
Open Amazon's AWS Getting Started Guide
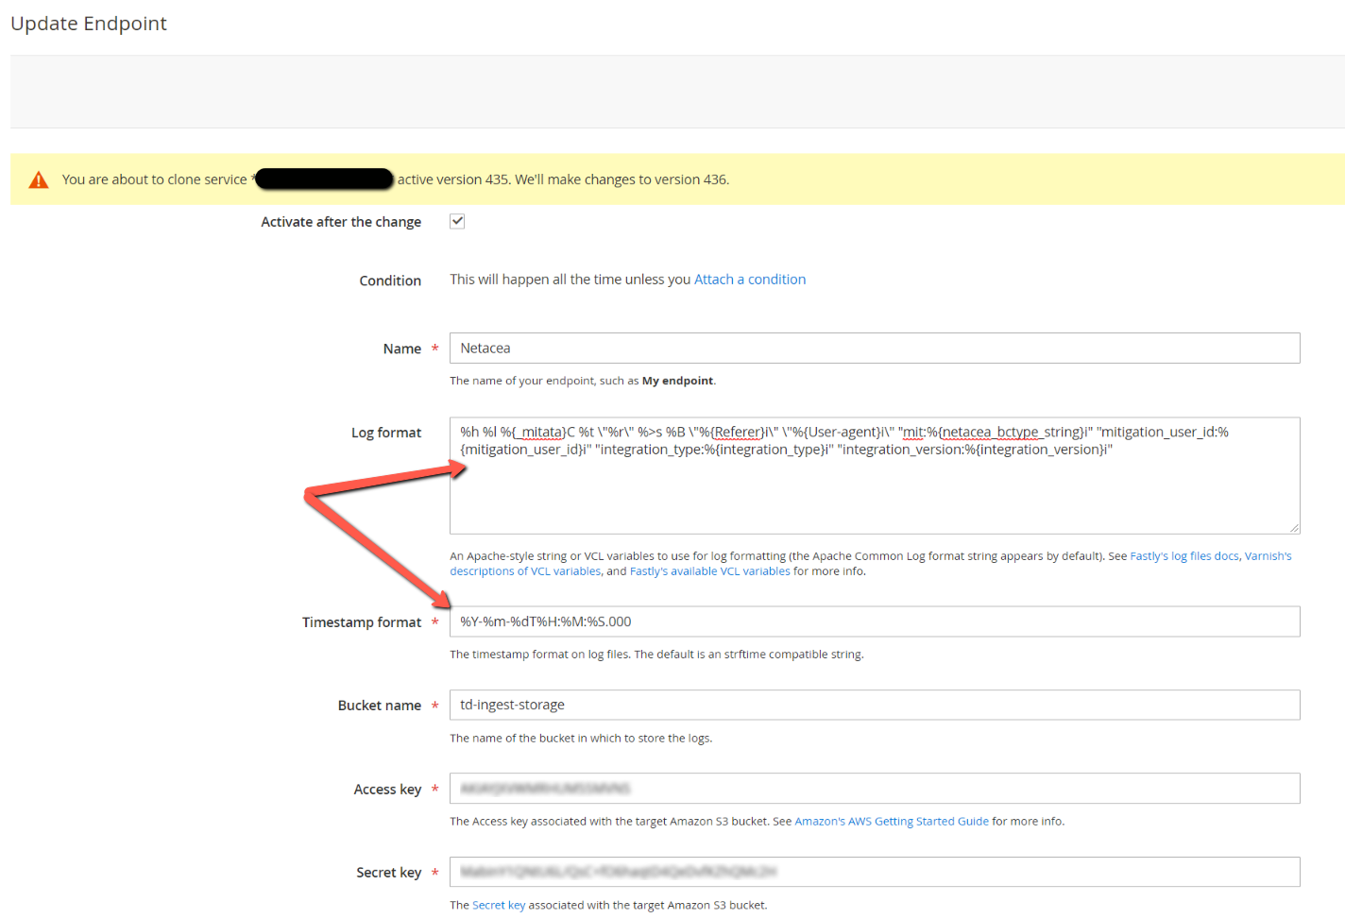pos(891,822)
